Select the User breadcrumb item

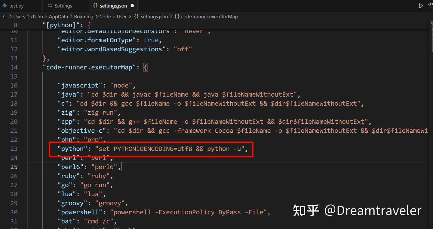click(x=121, y=17)
